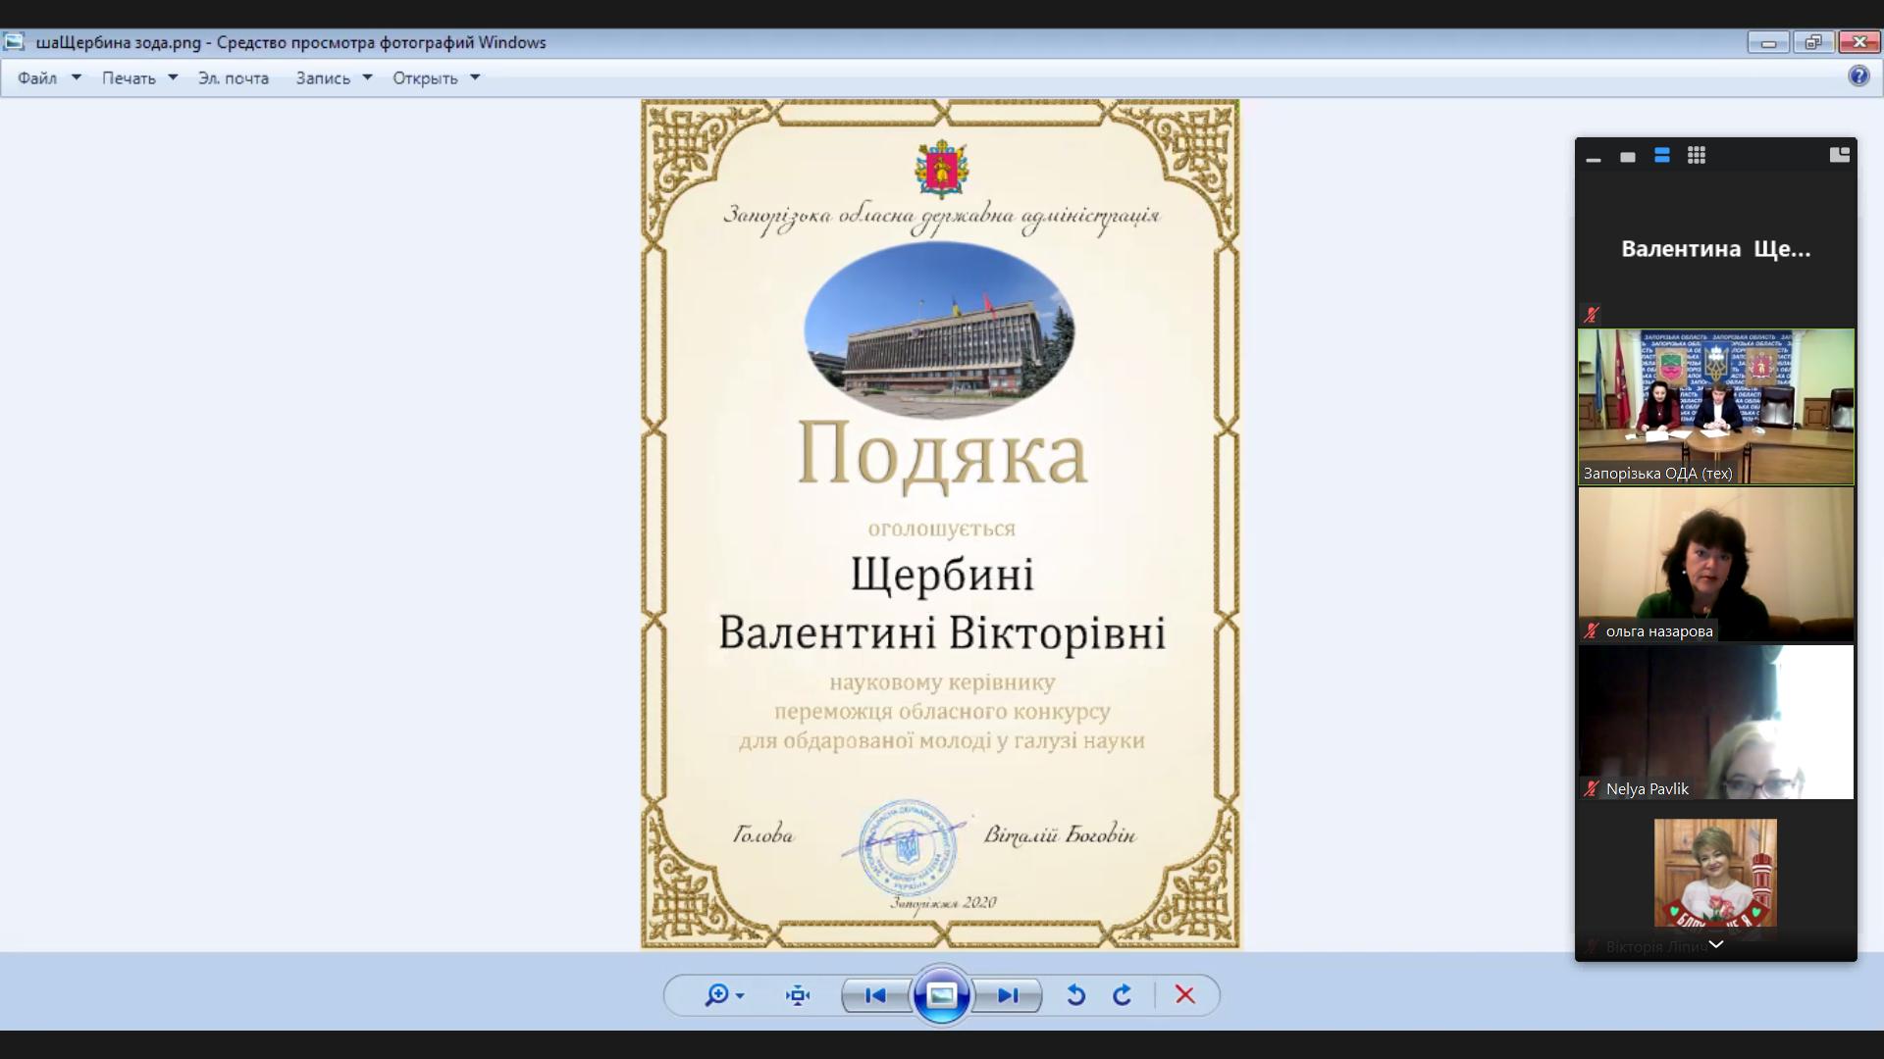1884x1059 pixels.
Task: Start the slide show
Action: point(941,995)
